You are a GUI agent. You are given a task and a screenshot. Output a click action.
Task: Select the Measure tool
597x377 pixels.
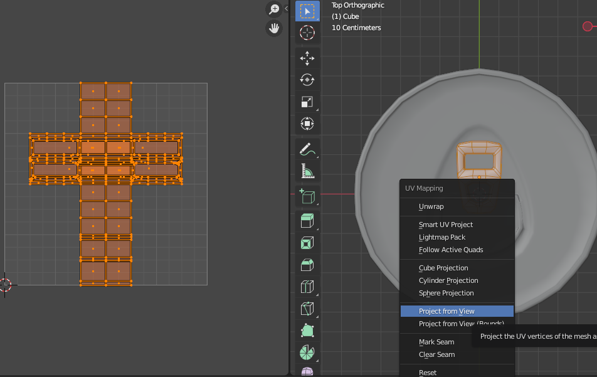307,171
